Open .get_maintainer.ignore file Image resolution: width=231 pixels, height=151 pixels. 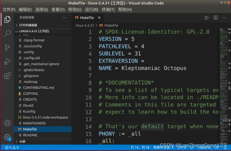click(43, 64)
